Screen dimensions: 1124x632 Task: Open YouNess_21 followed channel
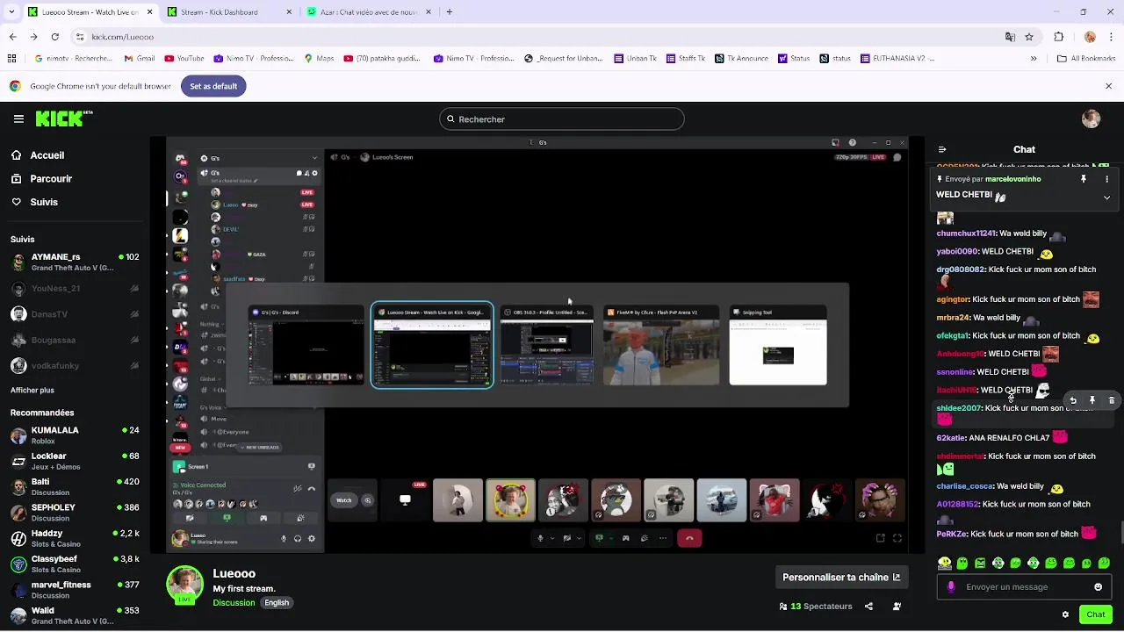(74, 289)
